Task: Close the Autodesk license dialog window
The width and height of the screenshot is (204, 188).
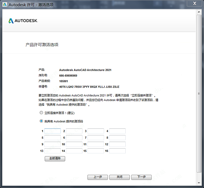Action: click(194, 3)
